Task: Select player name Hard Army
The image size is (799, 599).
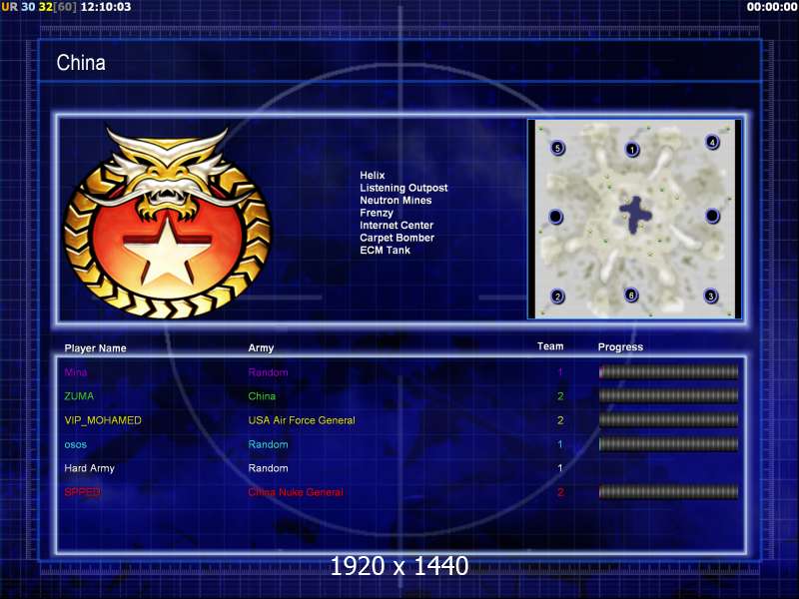Action: pyautogui.click(x=89, y=468)
